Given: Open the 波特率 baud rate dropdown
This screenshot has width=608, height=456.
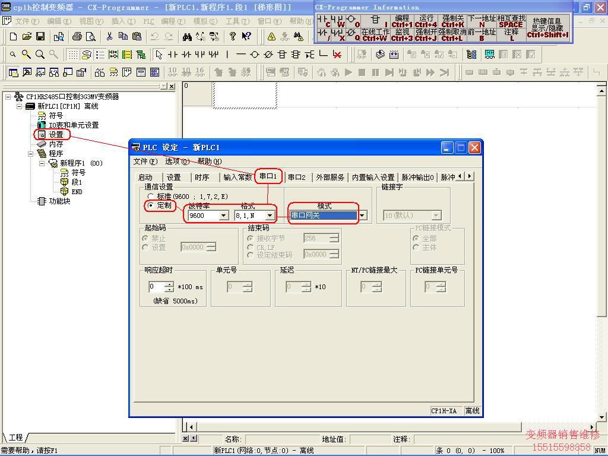Looking at the screenshot, I should coord(223,216).
